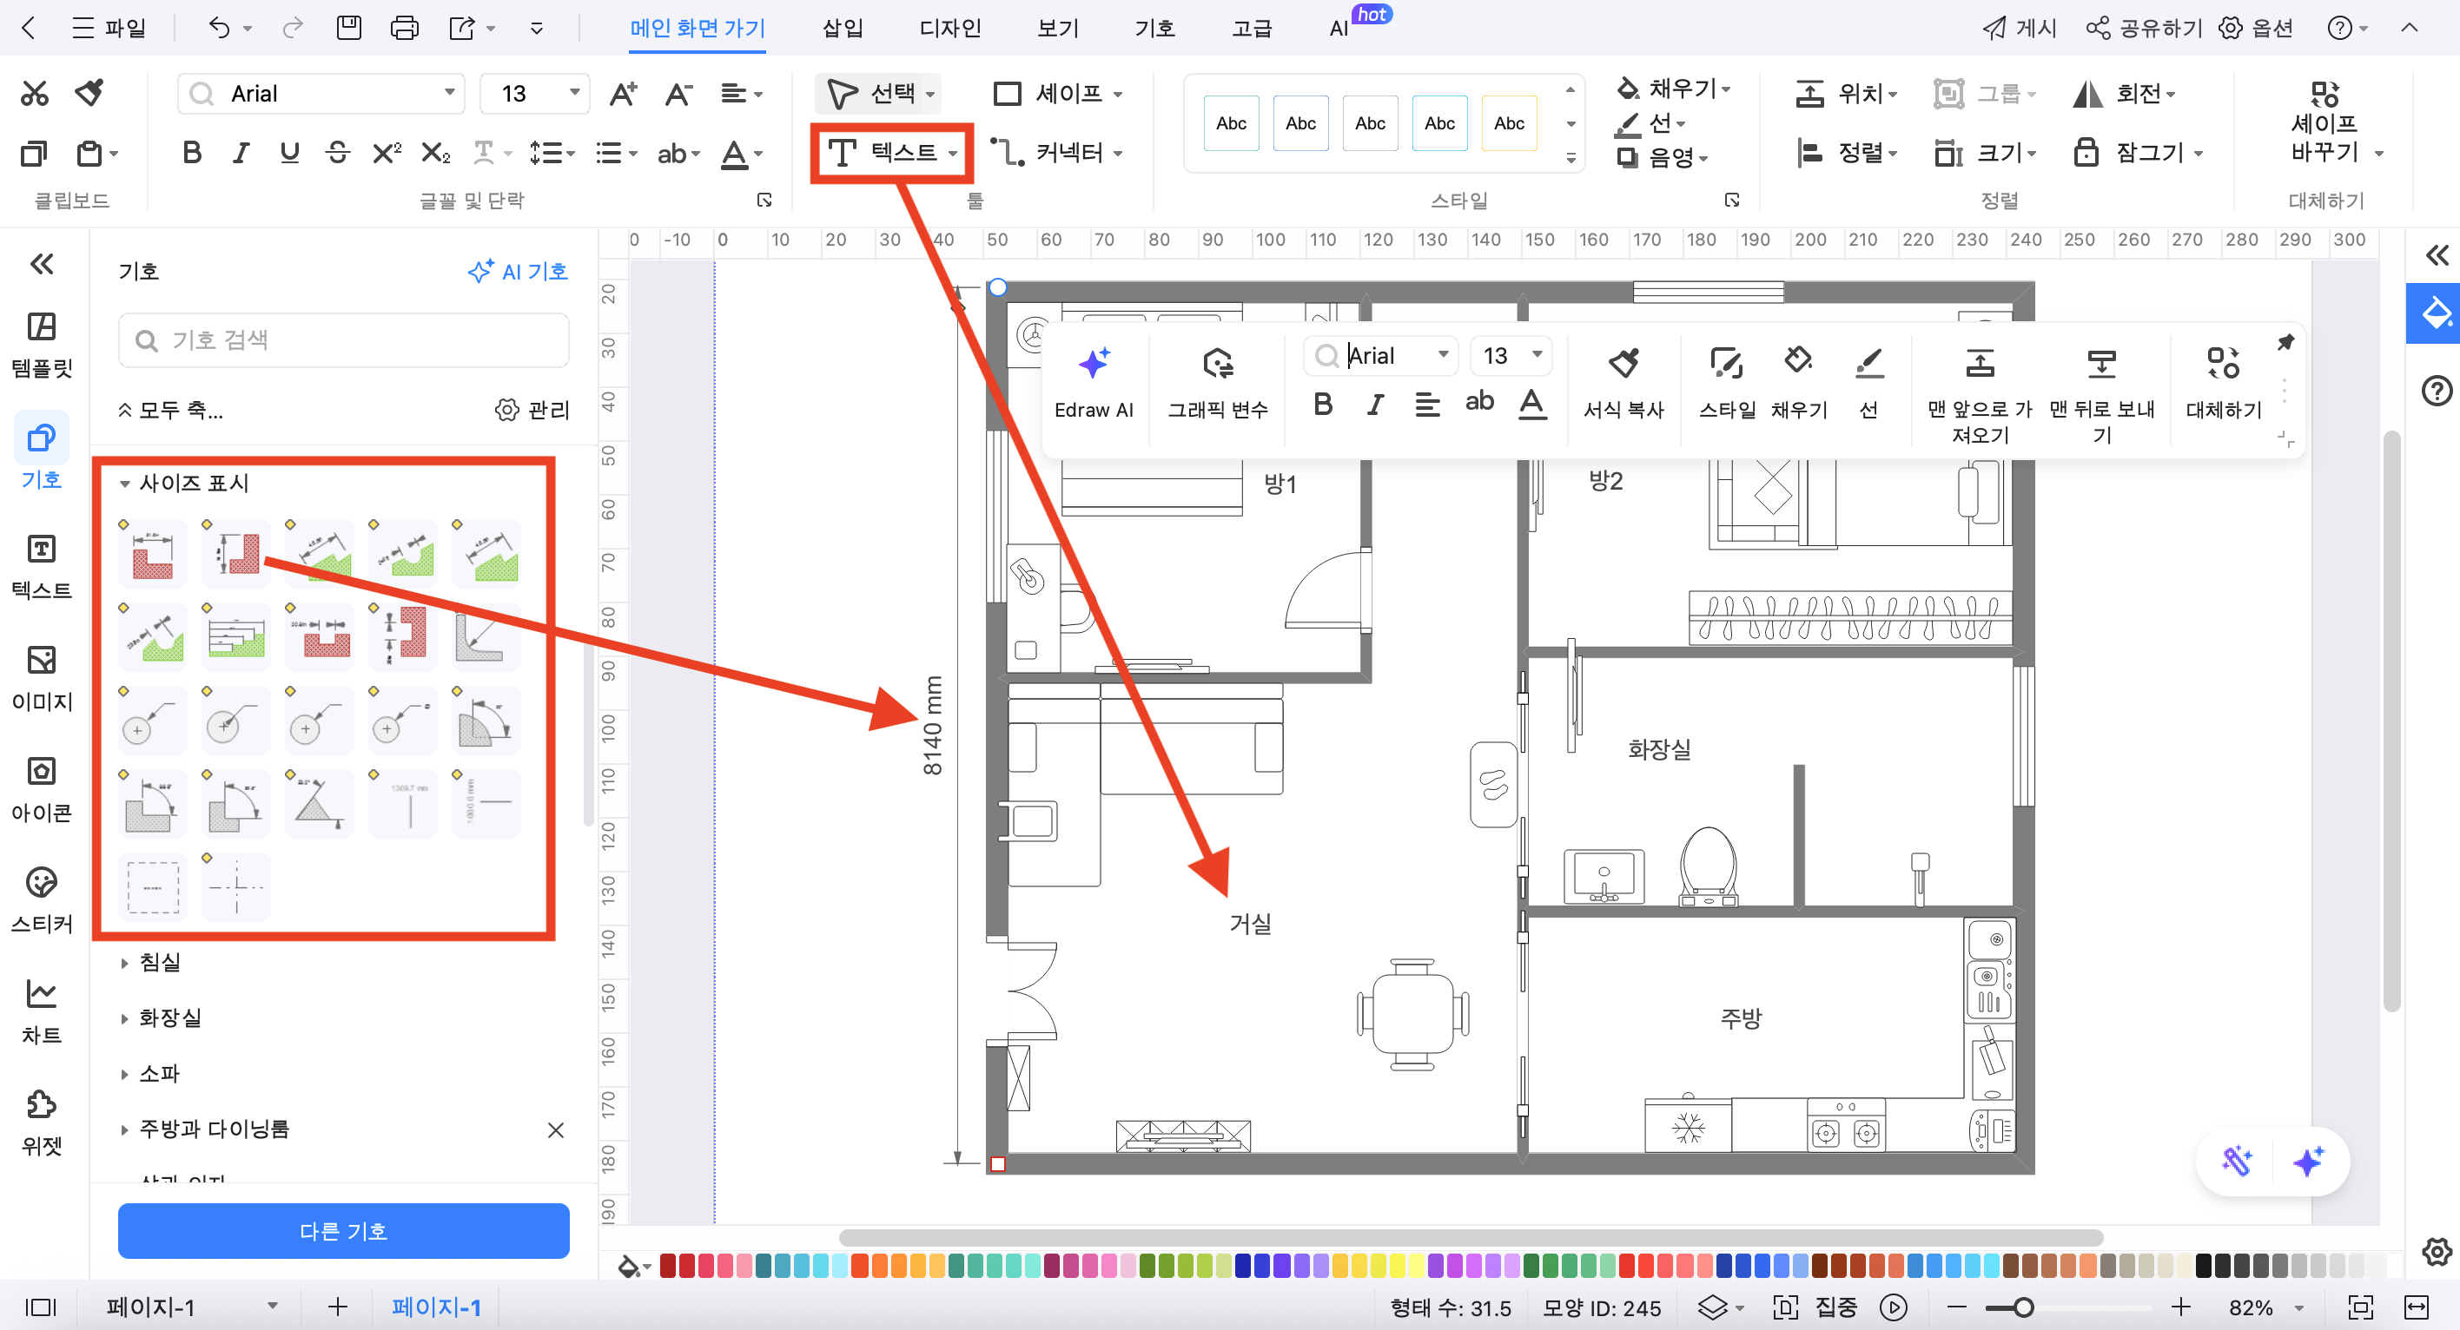The height and width of the screenshot is (1330, 2460).
Task: Click the 기호 검색 search field
Action: click(344, 339)
